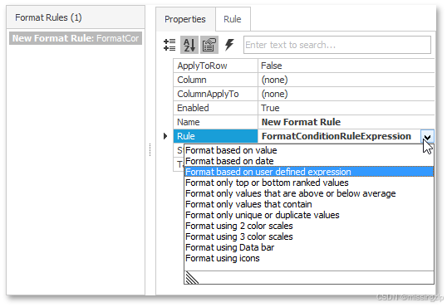Click the dropdown list resize grip
Image resolution: width=447 pixels, height=307 pixels.
192,278
